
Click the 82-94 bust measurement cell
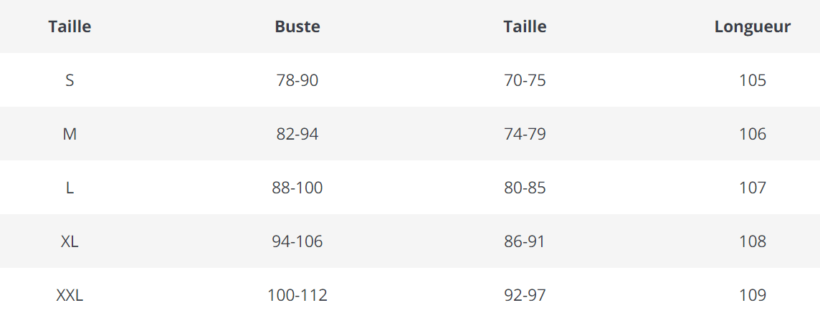pyautogui.click(x=297, y=134)
